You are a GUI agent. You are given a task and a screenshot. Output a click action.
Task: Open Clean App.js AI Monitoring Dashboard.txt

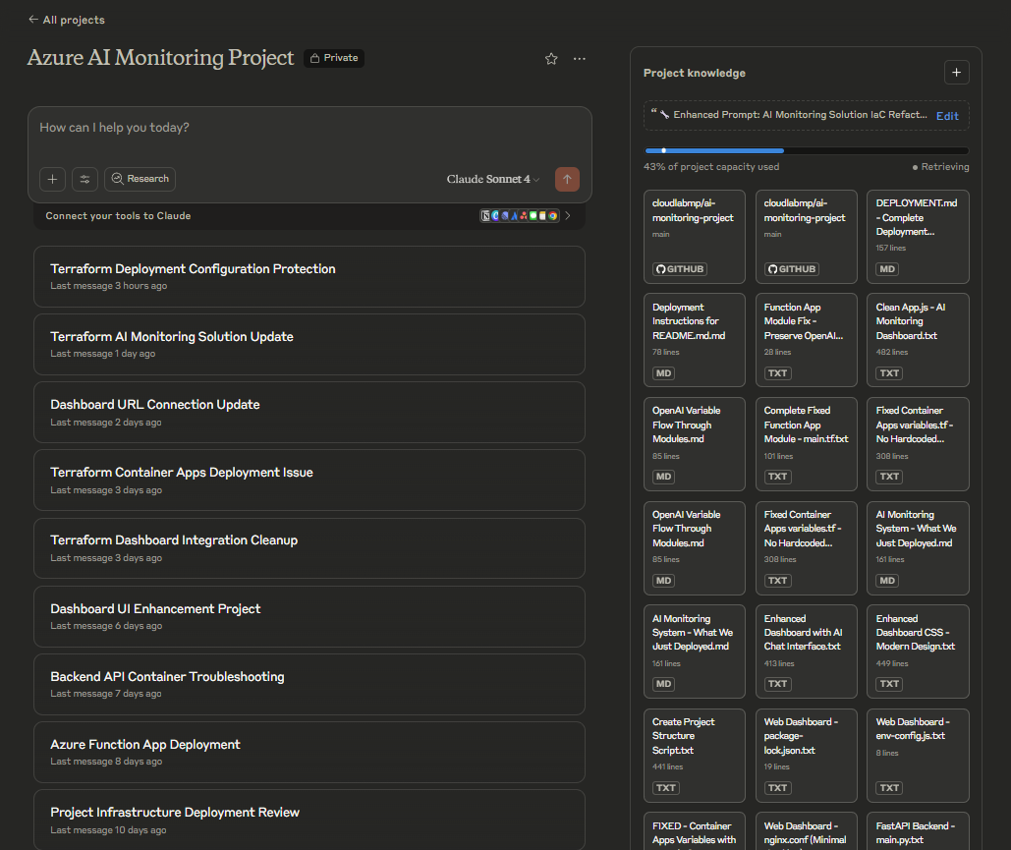pos(918,341)
